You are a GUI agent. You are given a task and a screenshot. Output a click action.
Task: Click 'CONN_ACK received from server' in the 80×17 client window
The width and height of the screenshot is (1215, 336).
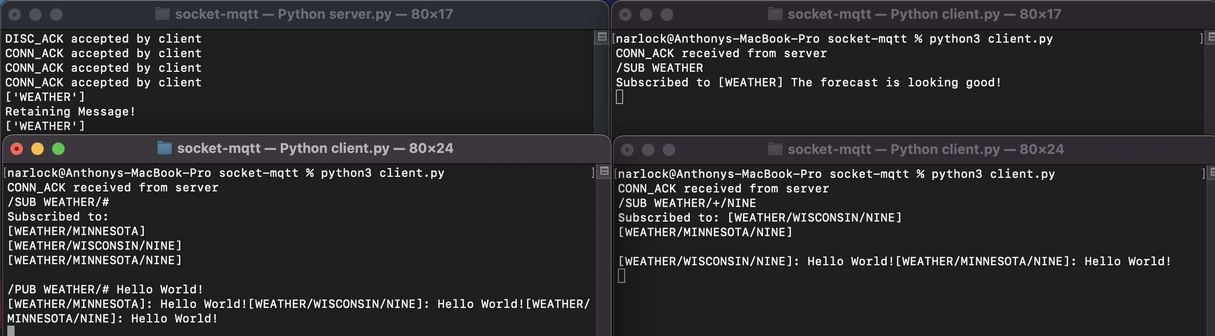[721, 54]
